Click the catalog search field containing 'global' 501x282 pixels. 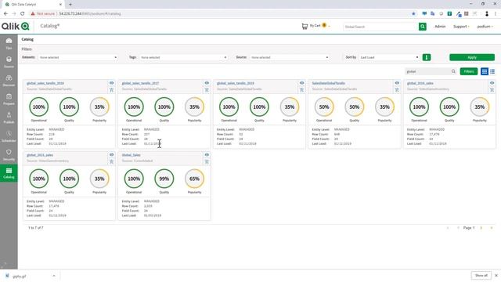click(427, 71)
